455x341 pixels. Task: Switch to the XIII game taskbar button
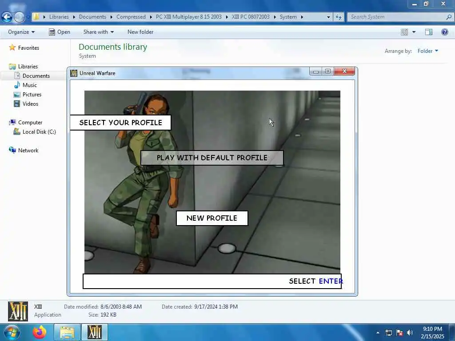tap(95, 332)
